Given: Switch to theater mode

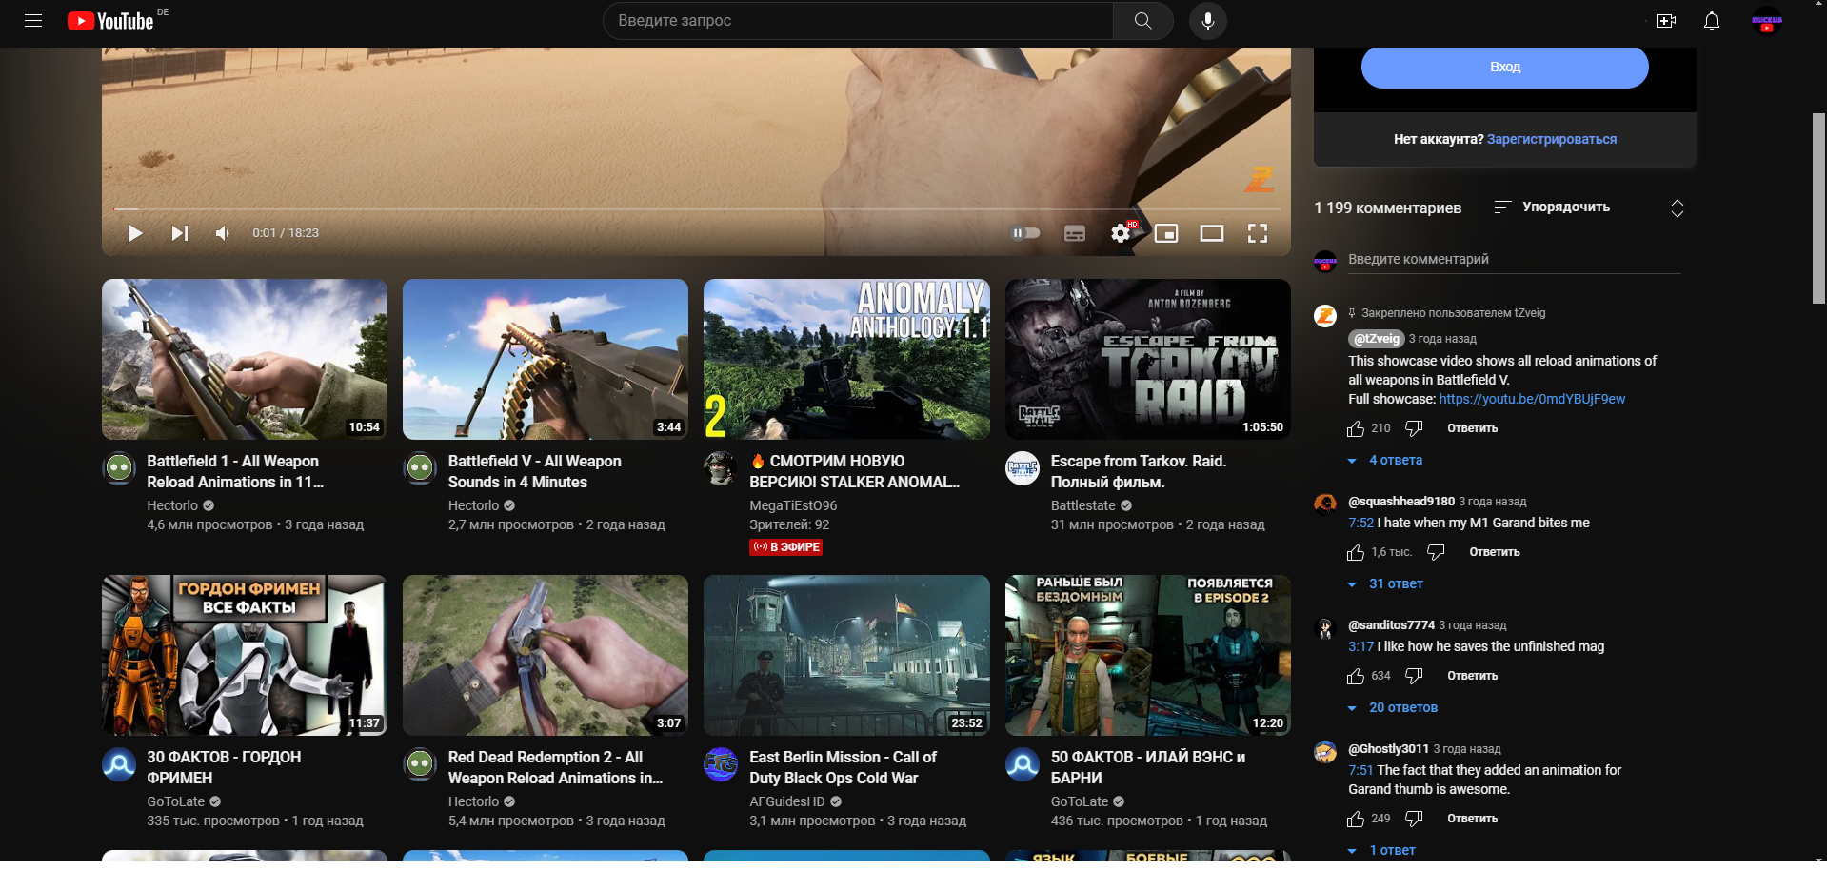Looking at the screenshot, I should click(1212, 233).
